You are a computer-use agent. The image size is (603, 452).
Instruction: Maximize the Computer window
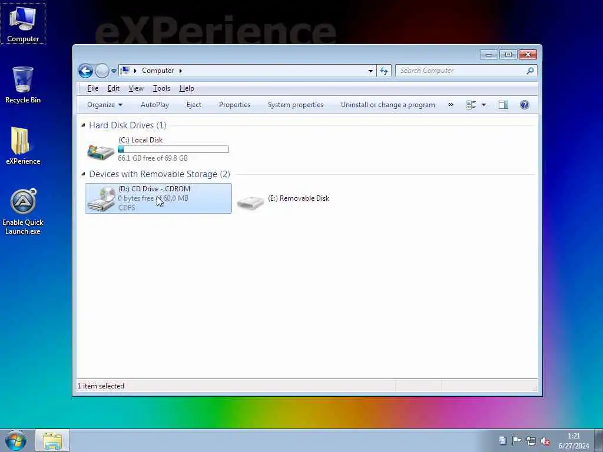tap(508, 55)
